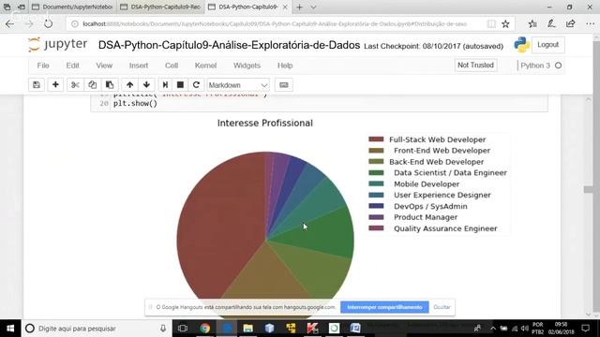Click User Experience Designer legend label
Screen dimensions: 600x337
442,196
